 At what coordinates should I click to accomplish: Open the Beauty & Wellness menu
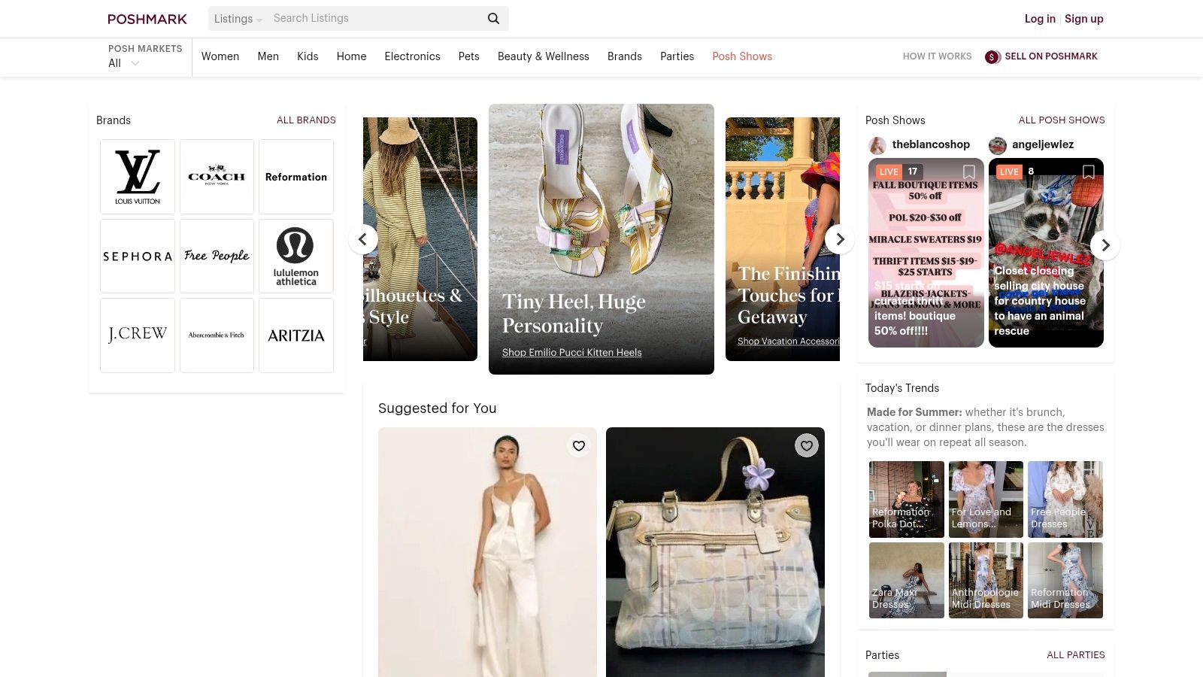pyautogui.click(x=544, y=56)
